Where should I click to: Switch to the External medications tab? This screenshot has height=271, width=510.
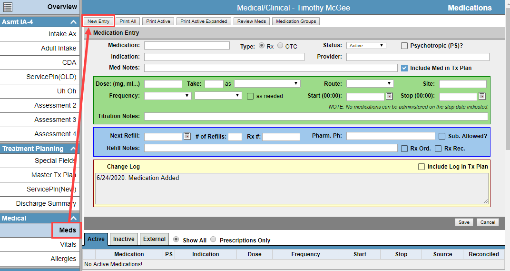(x=154, y=239)
